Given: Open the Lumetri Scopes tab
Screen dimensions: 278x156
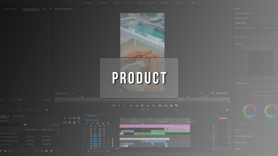Looking at the screenshot, I should point(10,9).
